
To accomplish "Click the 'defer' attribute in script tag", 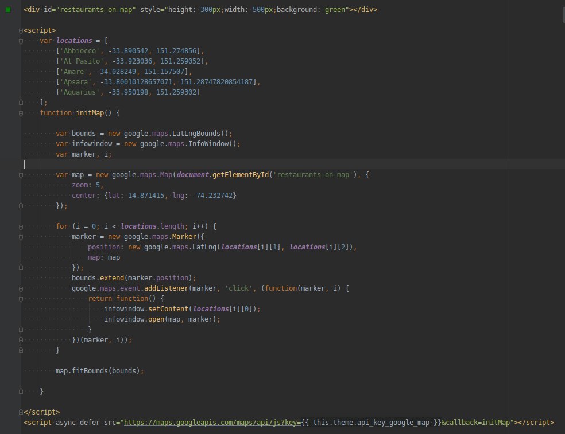I will [x=90, y=423].
